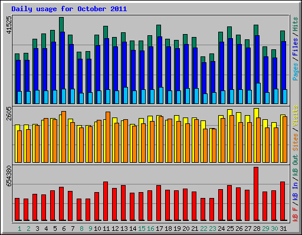Click day label 6 on the axis
302x235 pixels.
coord(64,229)
